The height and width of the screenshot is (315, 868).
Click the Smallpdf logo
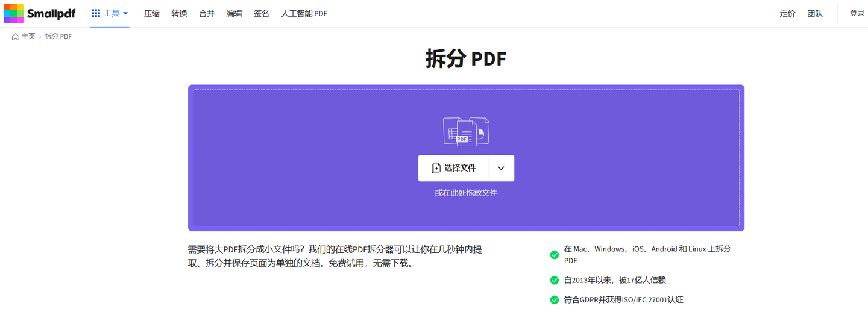(x=40, y=13)
